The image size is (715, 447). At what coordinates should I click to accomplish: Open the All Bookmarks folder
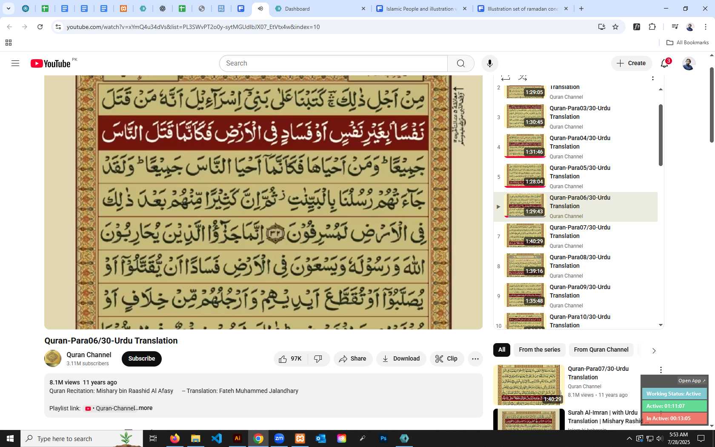click(687, 43)
